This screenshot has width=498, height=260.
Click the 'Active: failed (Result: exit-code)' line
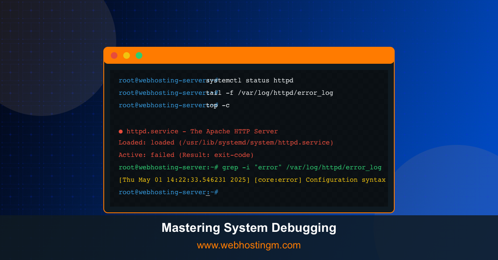pos(186,155)
